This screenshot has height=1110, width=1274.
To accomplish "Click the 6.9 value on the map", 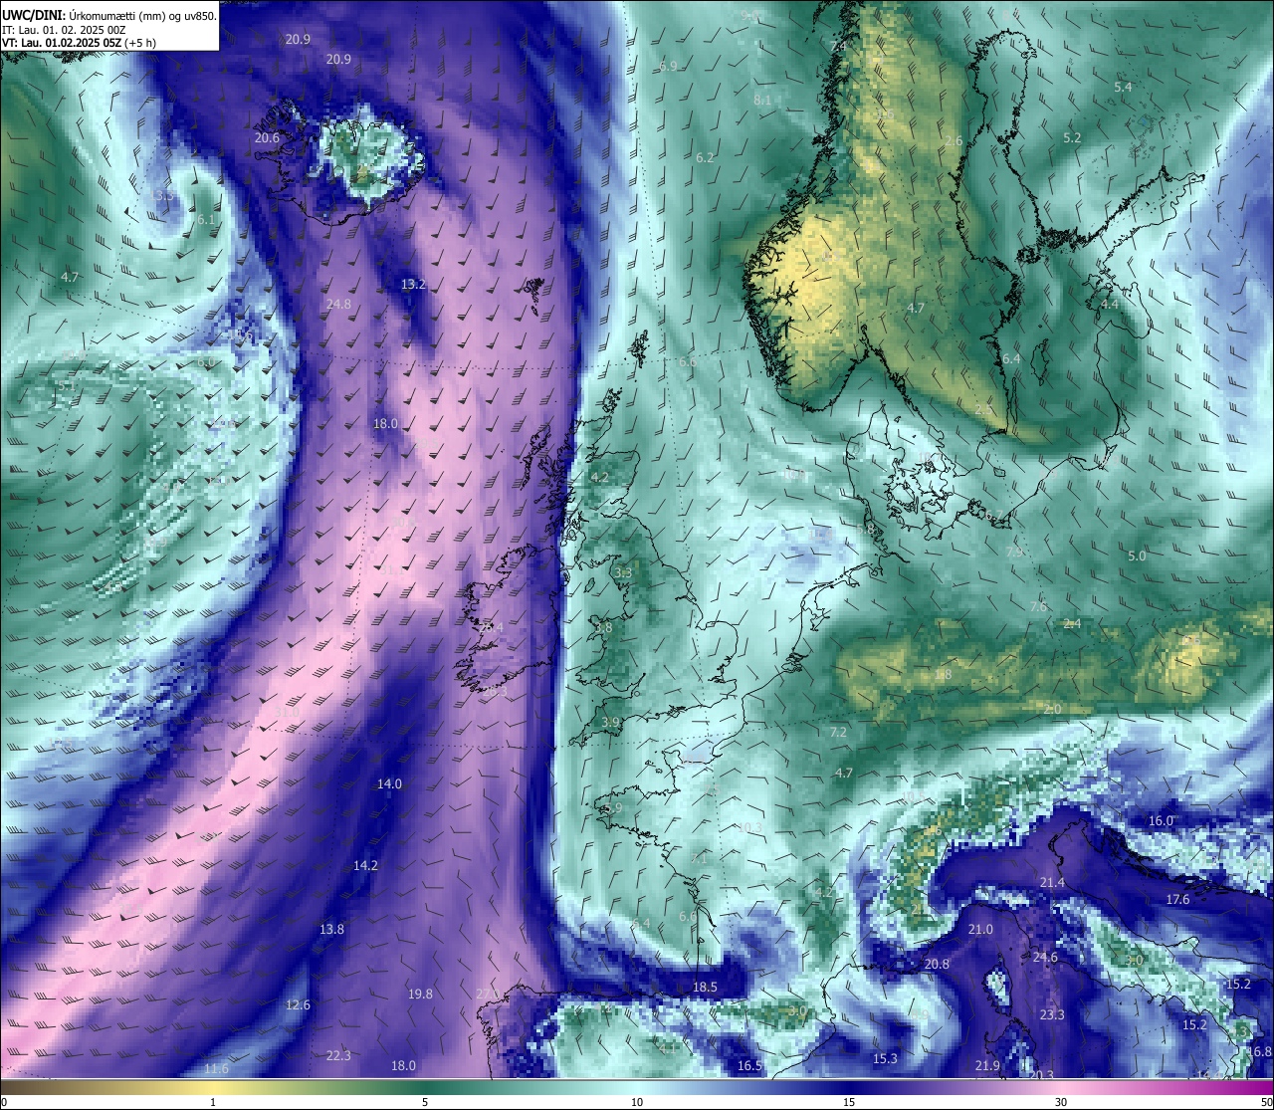I will click(x=668, y=66).
